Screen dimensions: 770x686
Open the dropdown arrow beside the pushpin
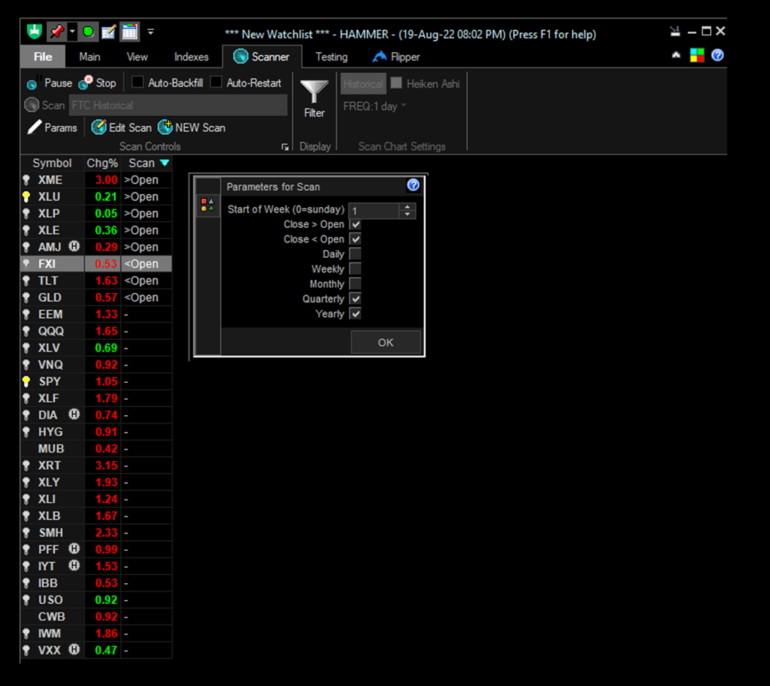pyautogui.click(x=72, y=32)
